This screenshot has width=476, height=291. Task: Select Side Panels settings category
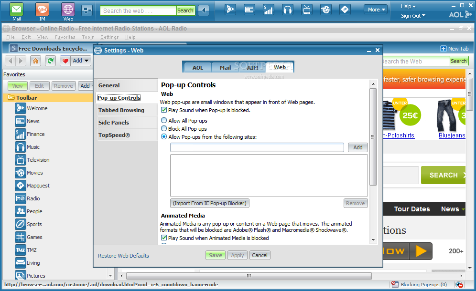pyautogui.click(x=126, y=123)
